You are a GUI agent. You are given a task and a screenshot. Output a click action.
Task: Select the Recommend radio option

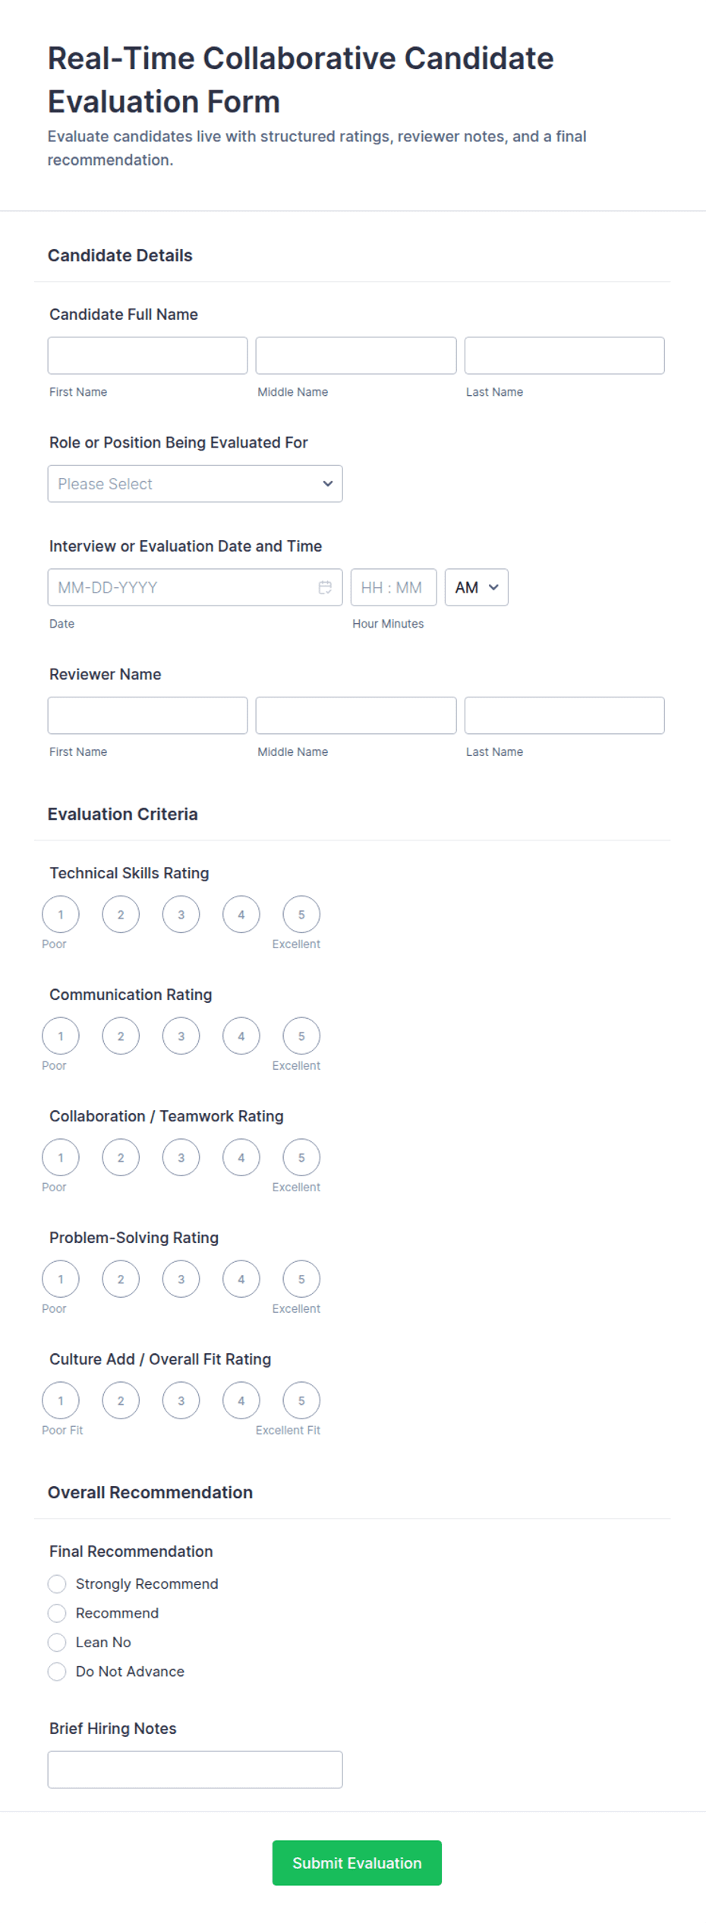point(57,1612)
